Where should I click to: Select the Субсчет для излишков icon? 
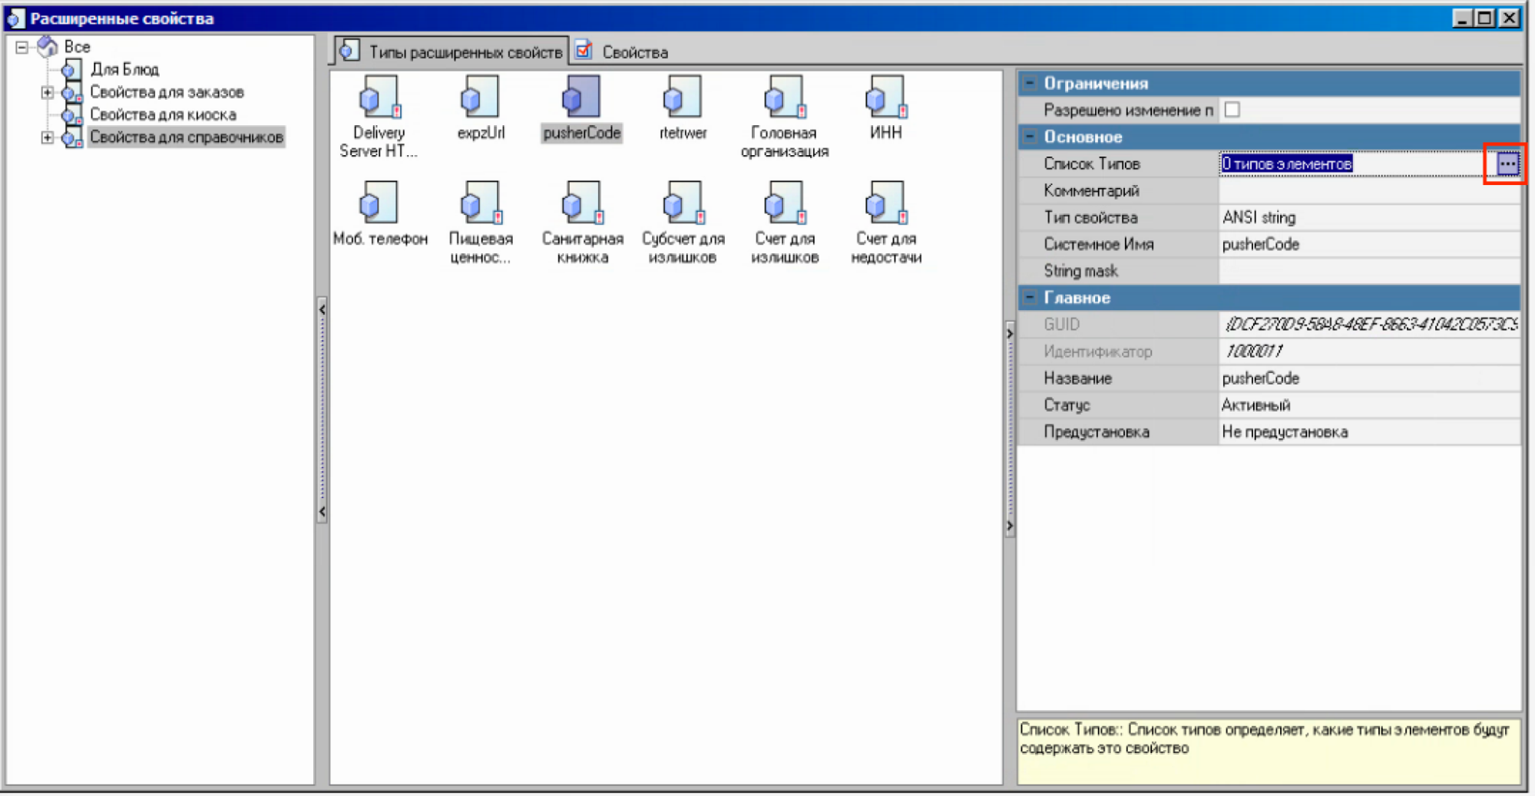pyautogui.click(x=683, y=204)
